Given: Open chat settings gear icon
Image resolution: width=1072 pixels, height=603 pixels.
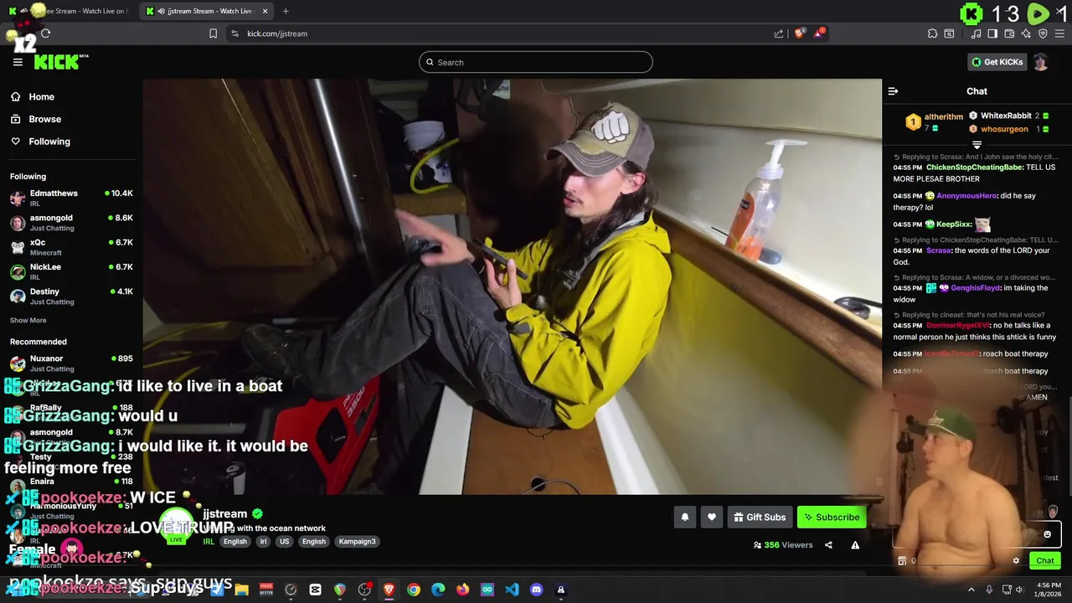Looking at the screenshot, I should click(x=1016, y=561).
